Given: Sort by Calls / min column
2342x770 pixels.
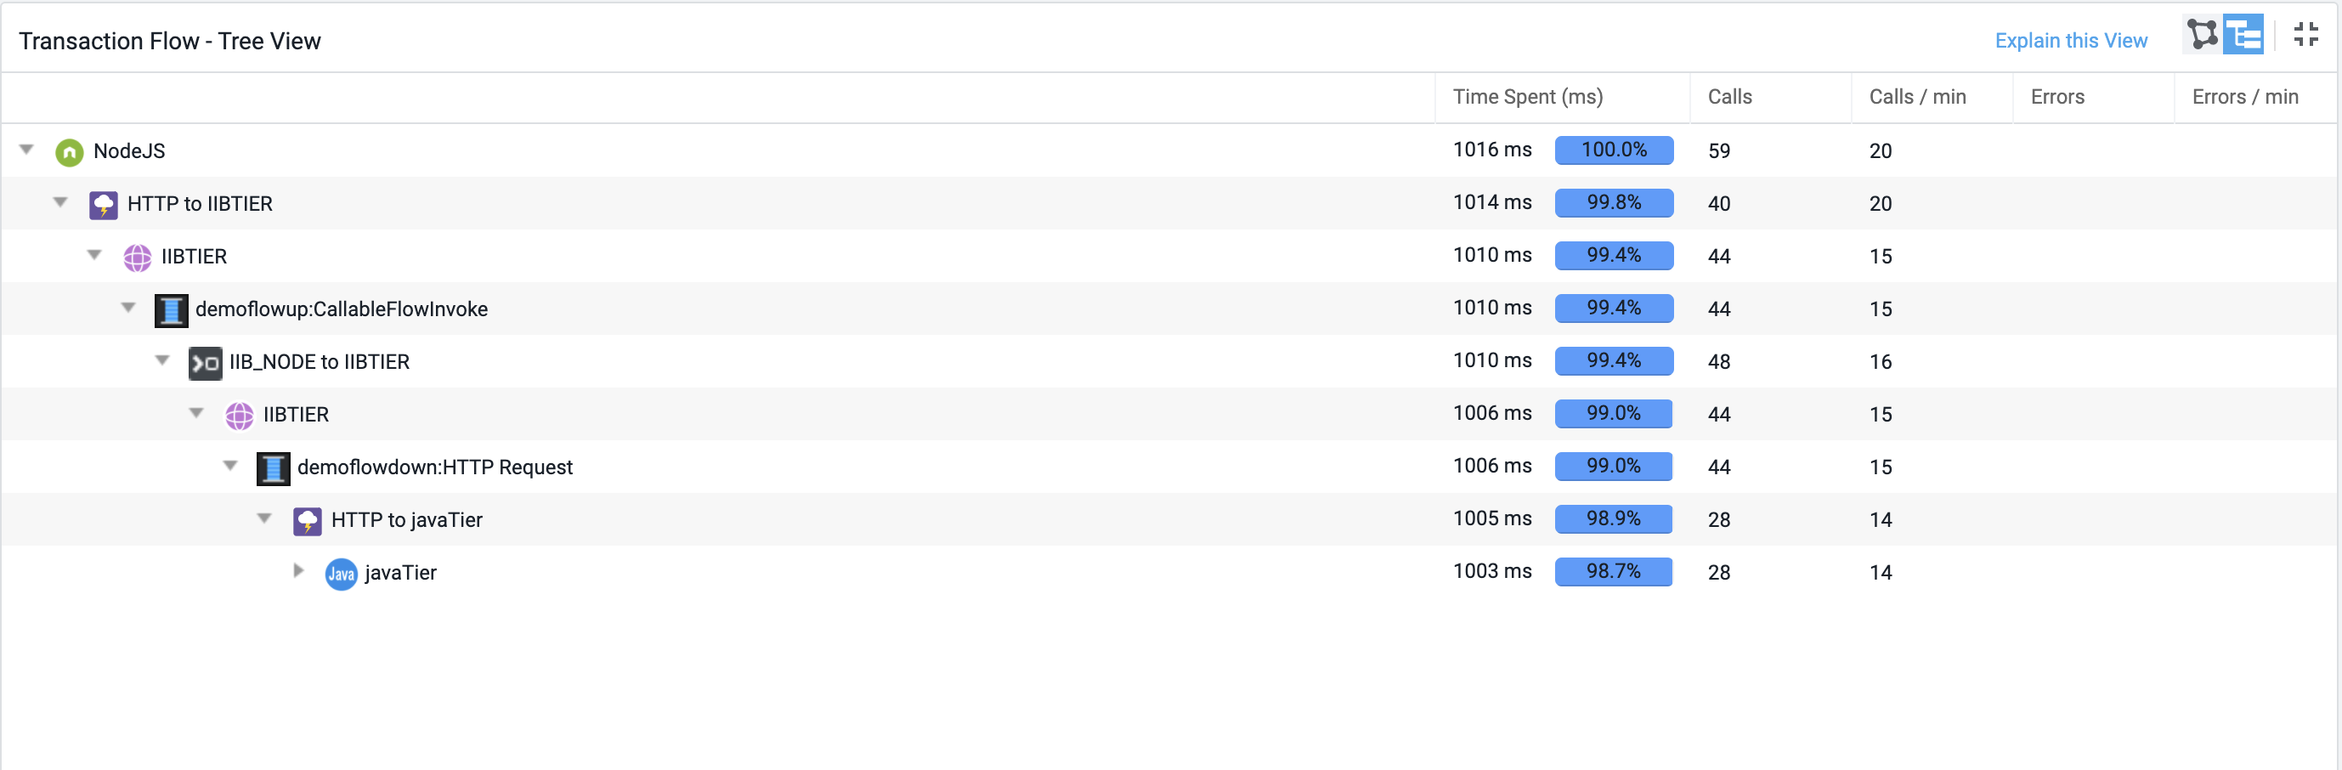Looking at the screenshot, I should click(x=1916, y=96).
